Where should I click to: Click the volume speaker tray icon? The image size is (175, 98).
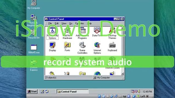click(139, 91)
